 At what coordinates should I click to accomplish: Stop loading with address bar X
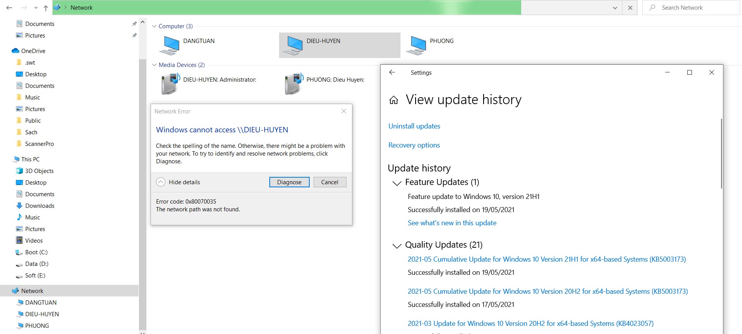point(630,8)
